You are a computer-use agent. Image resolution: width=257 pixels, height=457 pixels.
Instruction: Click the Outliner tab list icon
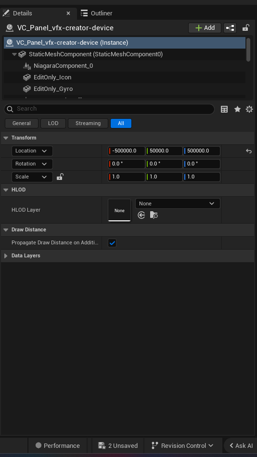pos(84,13)
